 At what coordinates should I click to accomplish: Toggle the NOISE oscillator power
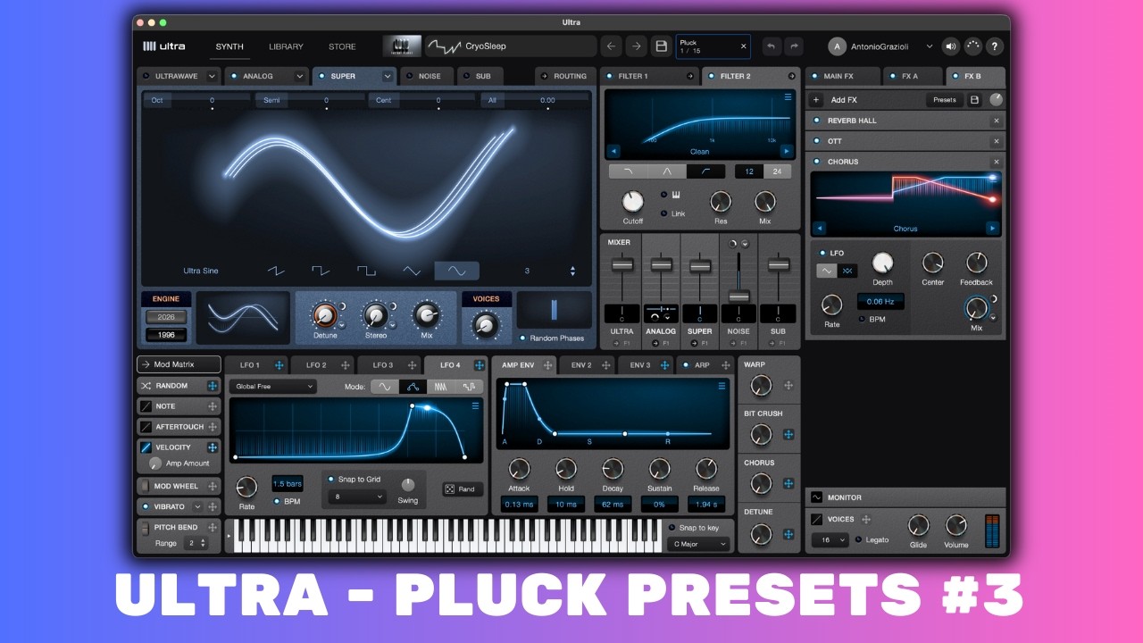[410, 76]
